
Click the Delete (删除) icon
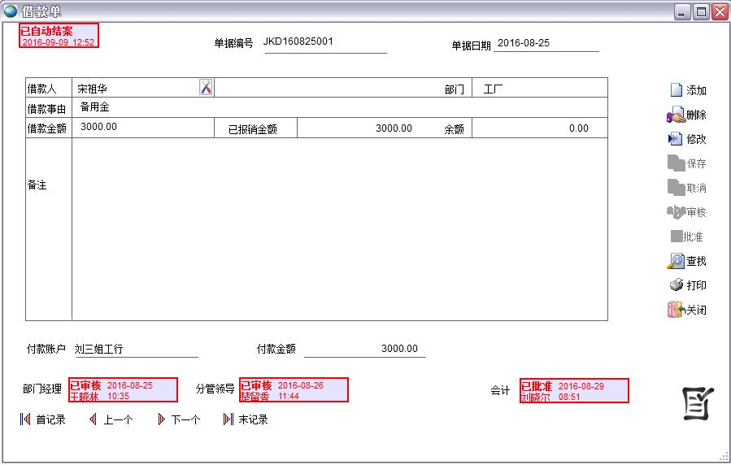point(676,115)
